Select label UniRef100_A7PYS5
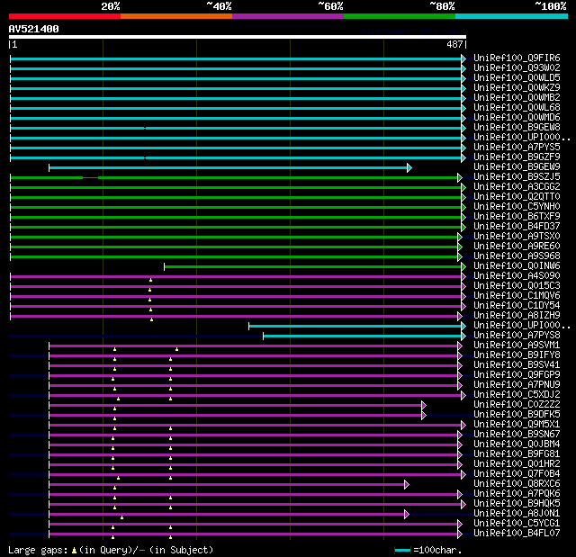This screenshot has width=576, height=557. click(x=517, y=148)
